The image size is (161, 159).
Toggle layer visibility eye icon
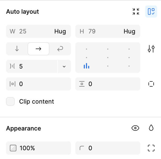[135, 128]
